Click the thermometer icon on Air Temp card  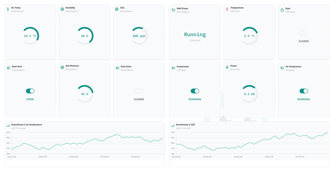coord(8,9)
